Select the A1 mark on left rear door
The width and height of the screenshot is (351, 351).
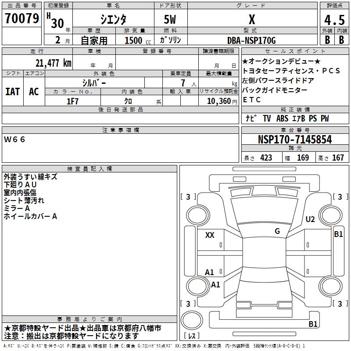tap(210, 272)
